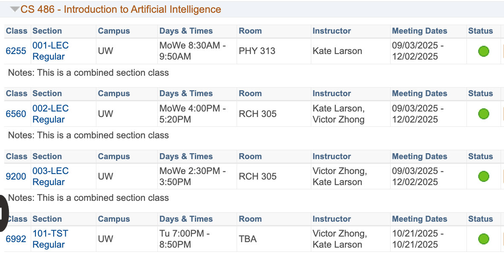
Task: Select the 101-TST Regular section link
Action: (50, 239)
